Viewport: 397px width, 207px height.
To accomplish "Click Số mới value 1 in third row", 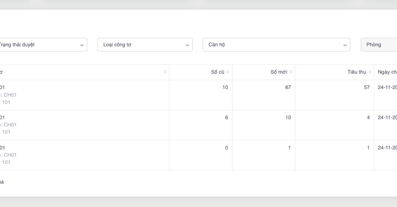I will pyautogui.click(x=289, y=148).
